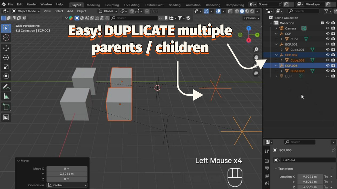Open the File menu

click(10, 4)
